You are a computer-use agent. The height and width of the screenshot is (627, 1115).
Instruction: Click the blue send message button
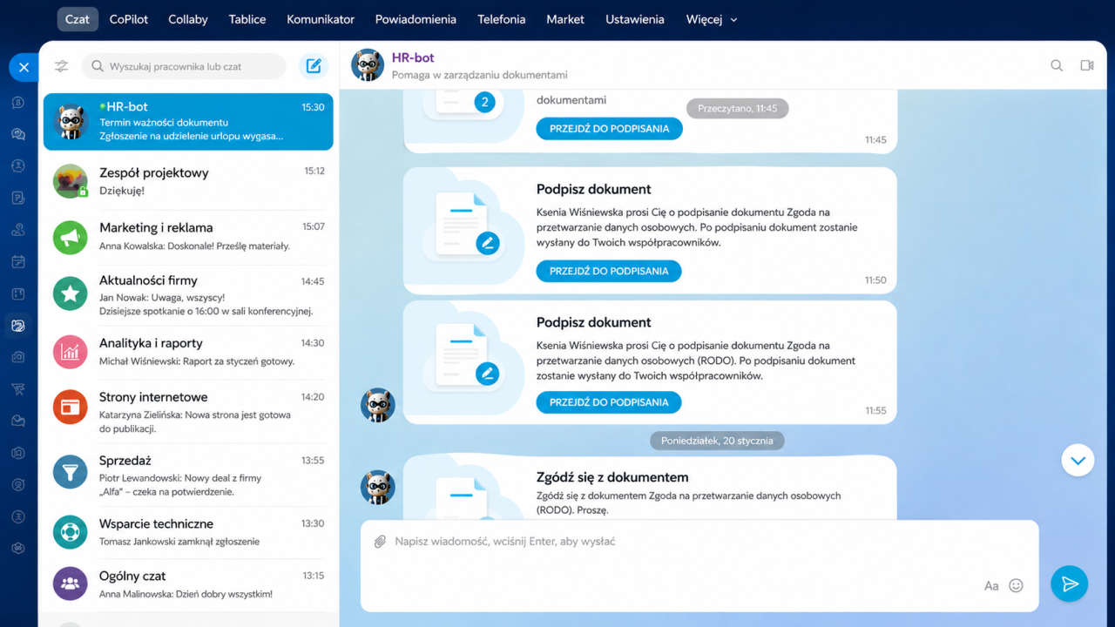(x=1070, y=583)
